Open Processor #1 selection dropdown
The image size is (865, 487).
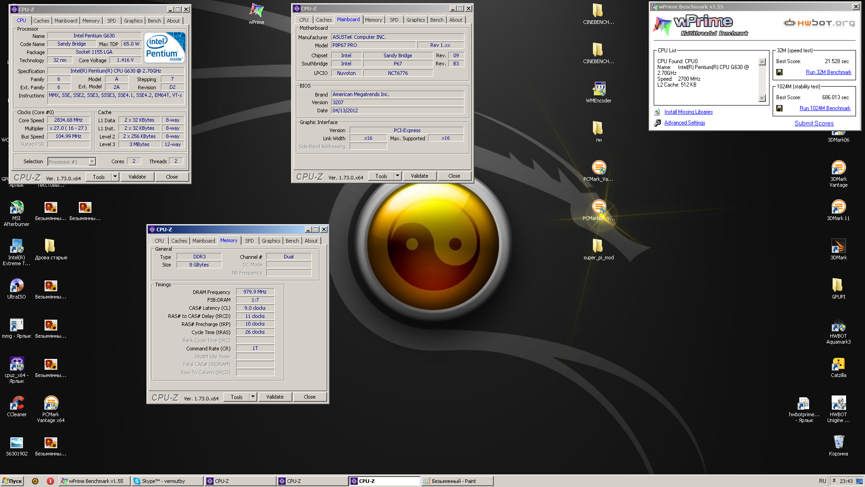(92, 161)
